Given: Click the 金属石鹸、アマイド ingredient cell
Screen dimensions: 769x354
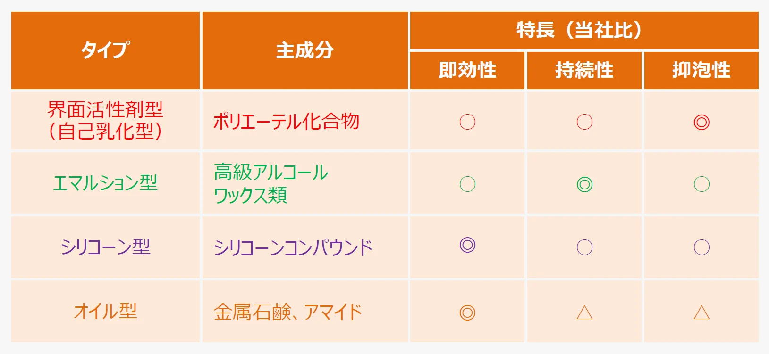Looking at the screenshot, I should [305, 311].
